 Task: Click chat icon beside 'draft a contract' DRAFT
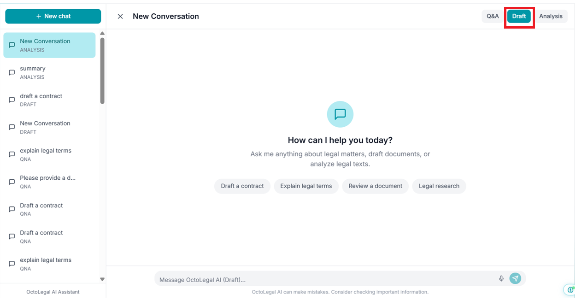(12, 100)
